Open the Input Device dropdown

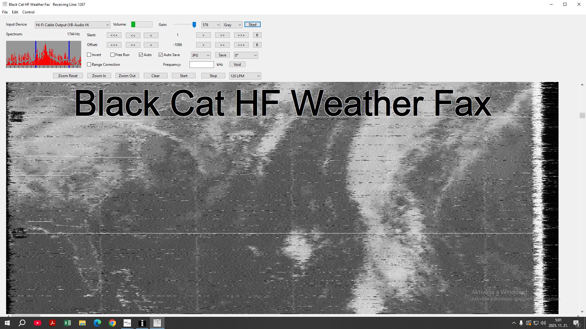pos(73,25)
